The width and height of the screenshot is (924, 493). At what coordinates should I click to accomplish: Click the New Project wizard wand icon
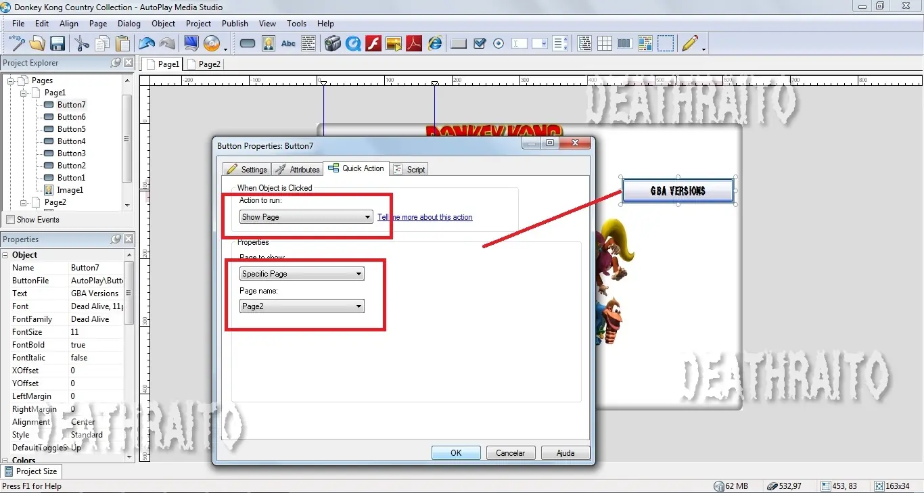coord(17,44)
